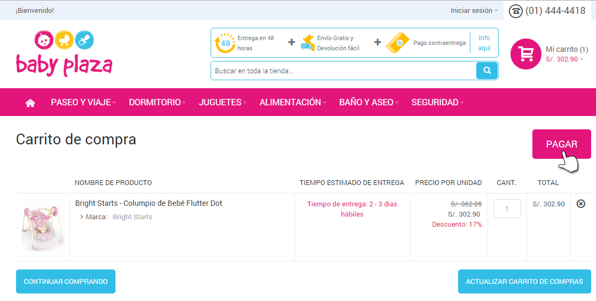Open DORMITORIO menu
The width and height of the screenshot is (596, 301).
(x=157, y=102)
